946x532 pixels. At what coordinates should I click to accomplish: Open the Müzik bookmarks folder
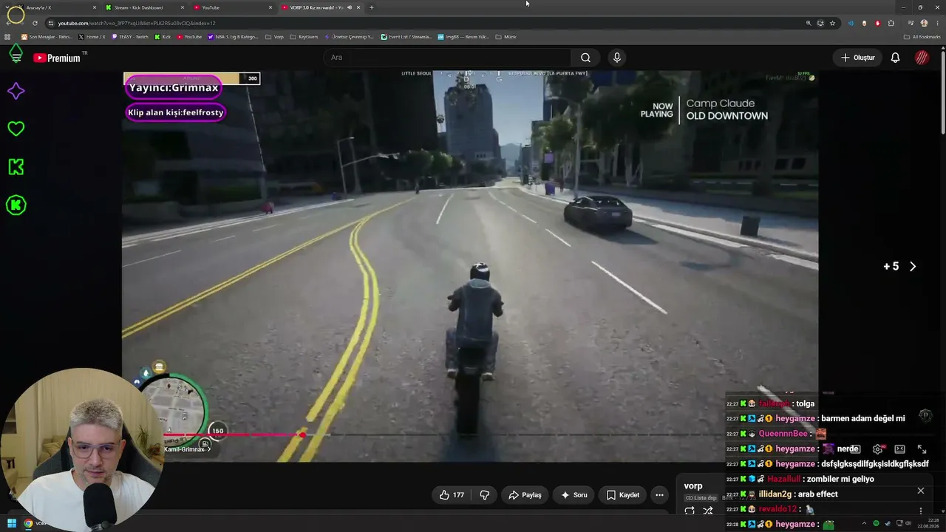click(506, 37)
